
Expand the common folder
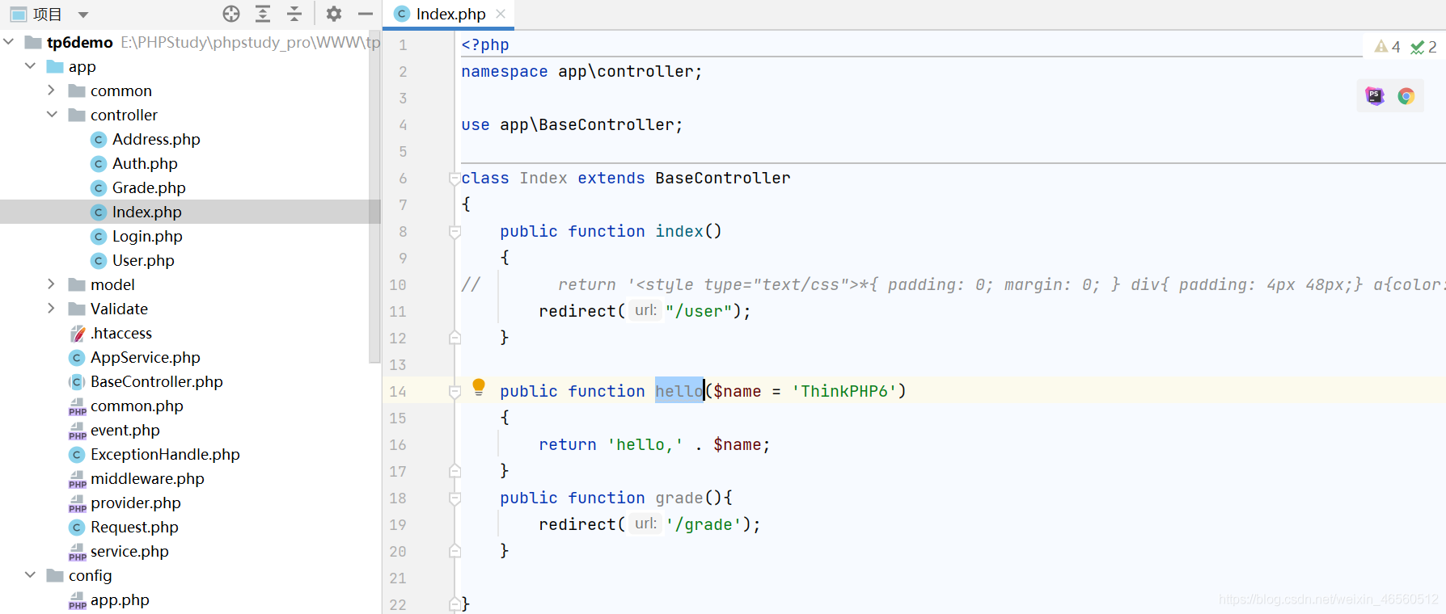51,90
